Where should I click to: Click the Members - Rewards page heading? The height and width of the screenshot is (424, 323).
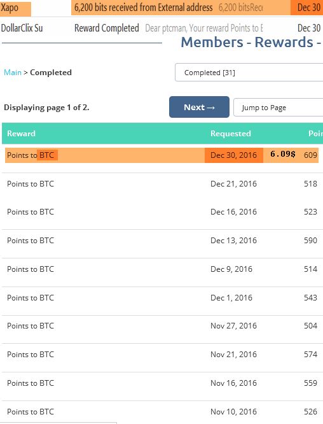tap(251, 43)
